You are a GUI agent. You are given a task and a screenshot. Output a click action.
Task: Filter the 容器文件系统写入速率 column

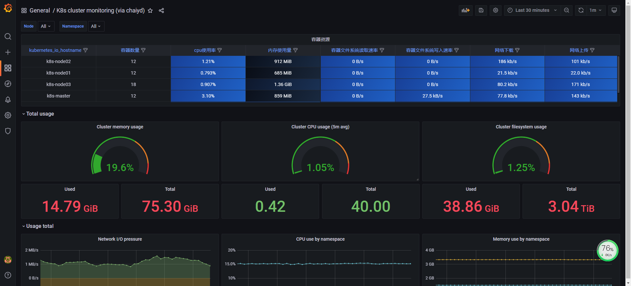456,50
